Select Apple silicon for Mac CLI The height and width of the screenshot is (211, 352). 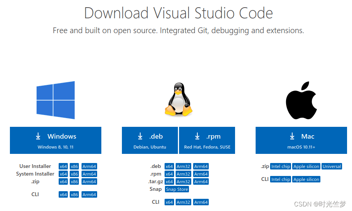(x=306, y=179)
